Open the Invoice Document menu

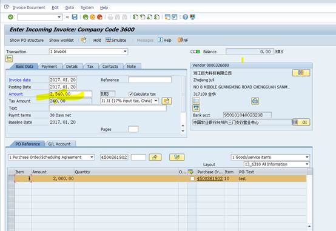click(29, 7)
